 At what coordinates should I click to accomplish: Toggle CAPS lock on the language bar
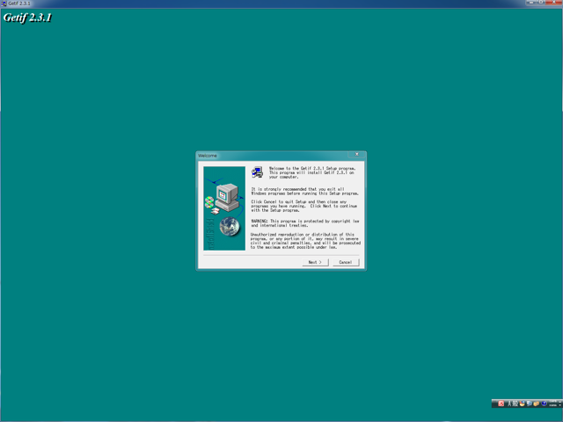pyautogui.click(x=553, y=401)
